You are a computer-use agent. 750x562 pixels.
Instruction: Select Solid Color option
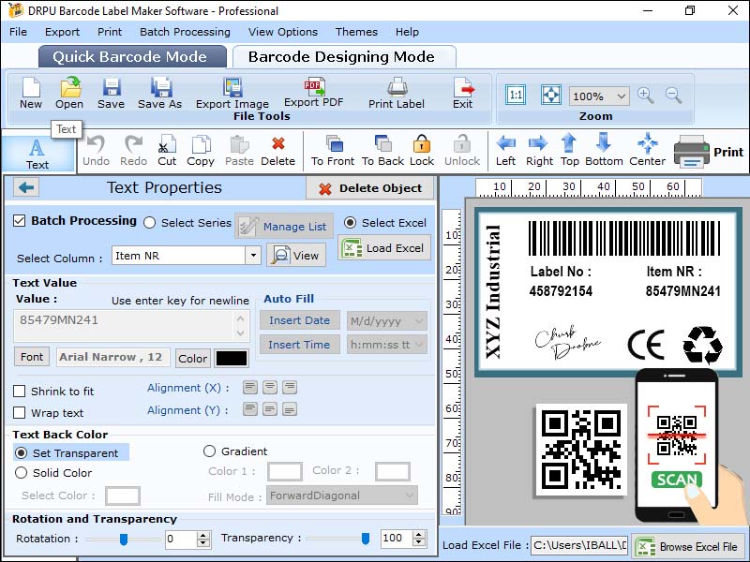[x=21, y=473]
